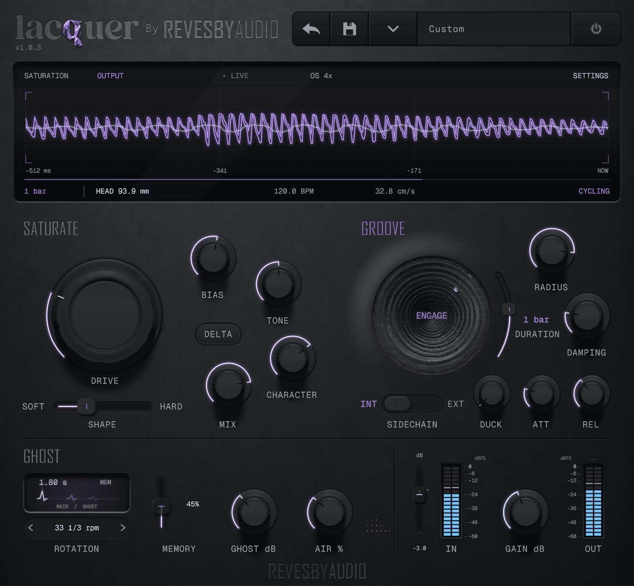The height and width of the screenshot is (586, 634).
Task: Click the 120.0 BPM tempo readout
Action: (294, 191)
